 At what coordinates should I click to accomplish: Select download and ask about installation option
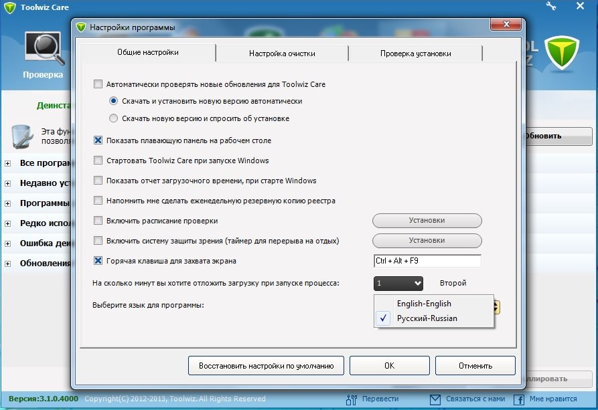click(x=113, y=118)
